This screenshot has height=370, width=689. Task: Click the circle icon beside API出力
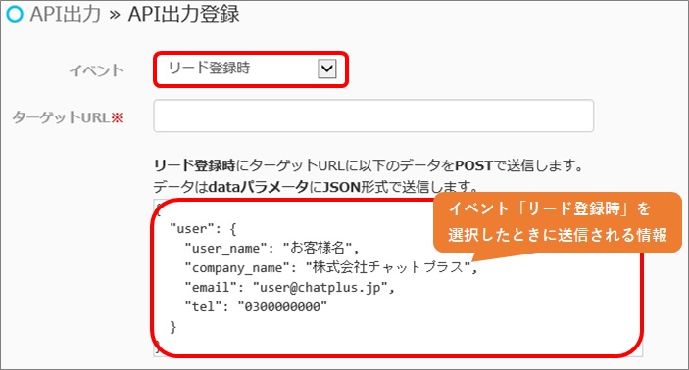pos(15,14)
